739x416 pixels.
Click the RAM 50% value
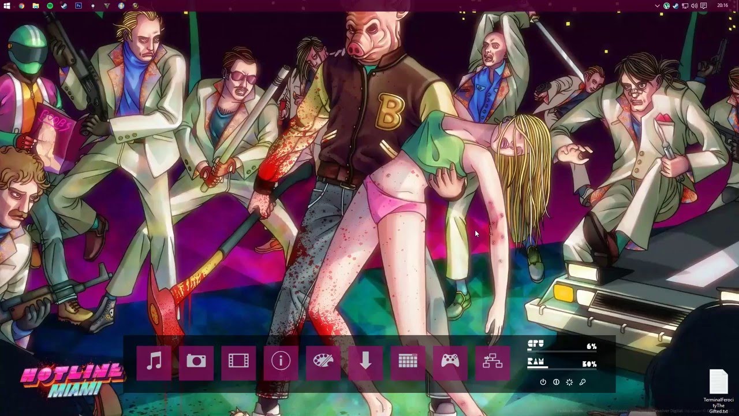(x=589, y=364)
